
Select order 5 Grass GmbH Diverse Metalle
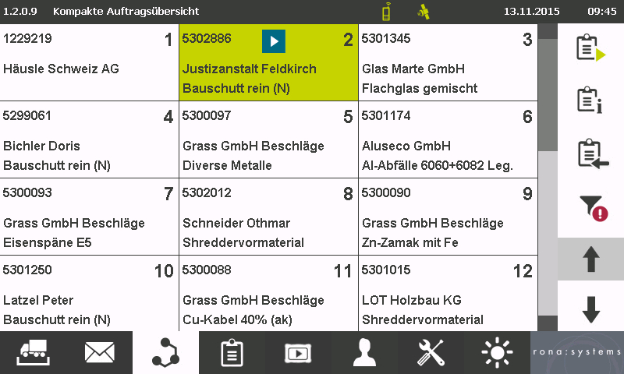268,139
